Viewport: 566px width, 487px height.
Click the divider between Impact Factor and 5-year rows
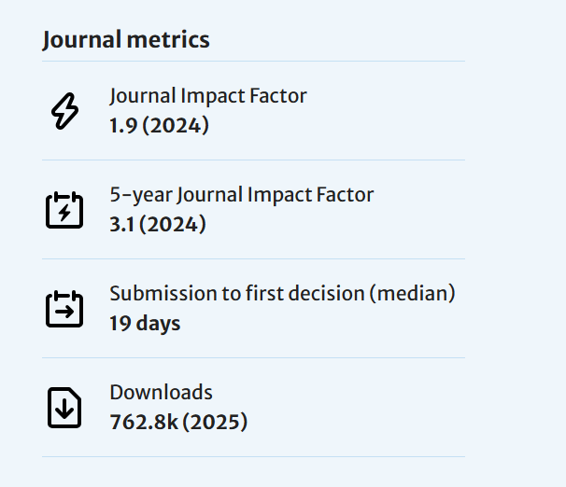point(253,160)
